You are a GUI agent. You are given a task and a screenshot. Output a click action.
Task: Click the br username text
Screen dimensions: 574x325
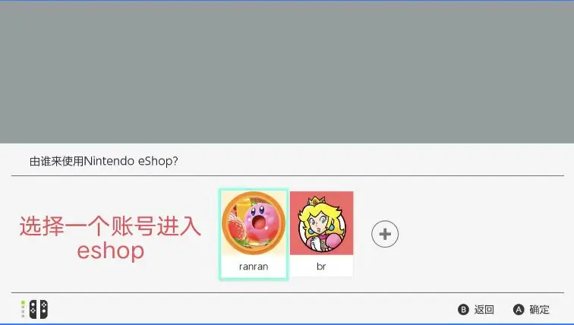click(321, 266)
